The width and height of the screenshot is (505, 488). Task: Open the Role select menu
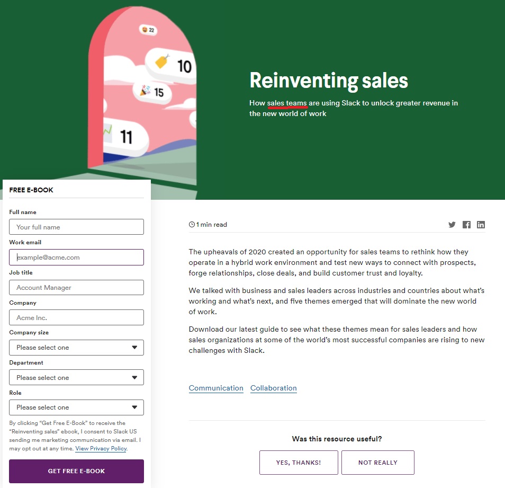point(76,407)
